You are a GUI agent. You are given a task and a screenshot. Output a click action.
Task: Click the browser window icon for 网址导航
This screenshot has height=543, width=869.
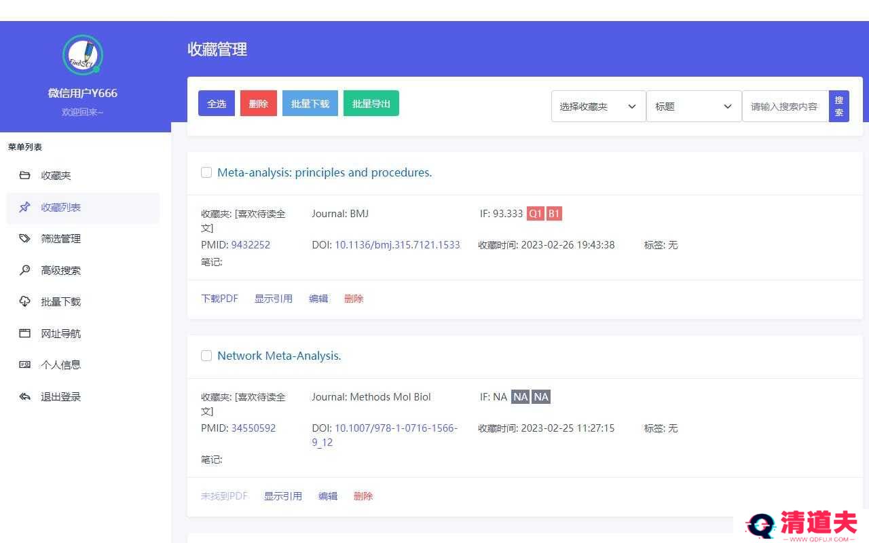click(25, 333)
